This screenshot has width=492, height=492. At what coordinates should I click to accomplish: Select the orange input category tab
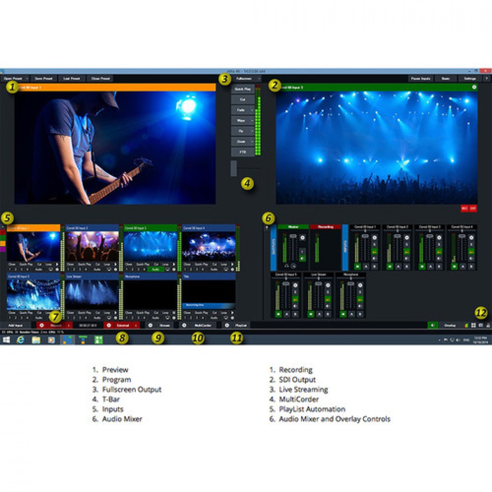3,244
